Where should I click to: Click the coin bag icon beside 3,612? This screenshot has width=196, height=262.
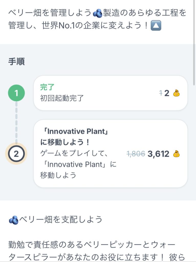(x=176, y=154)
